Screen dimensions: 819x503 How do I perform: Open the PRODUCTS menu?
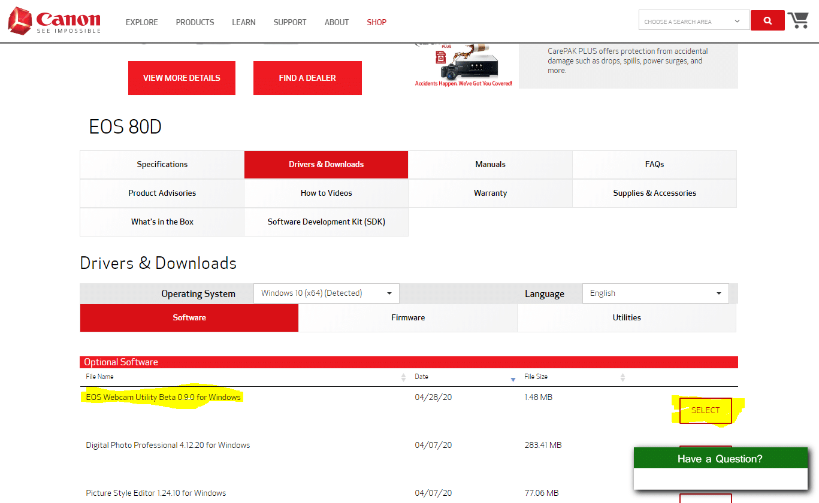pos(195,22)
